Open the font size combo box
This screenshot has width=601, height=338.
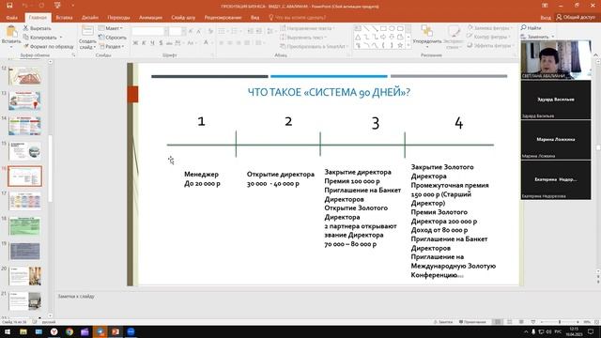177,31
